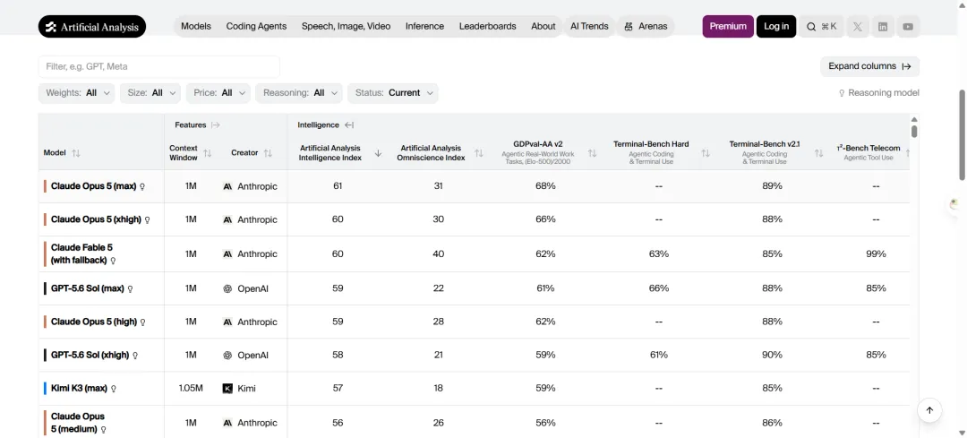Screen dimensions: 967x438
Task: Open Claude Opus 5 (medium) model link
Action: pos(78,423)
